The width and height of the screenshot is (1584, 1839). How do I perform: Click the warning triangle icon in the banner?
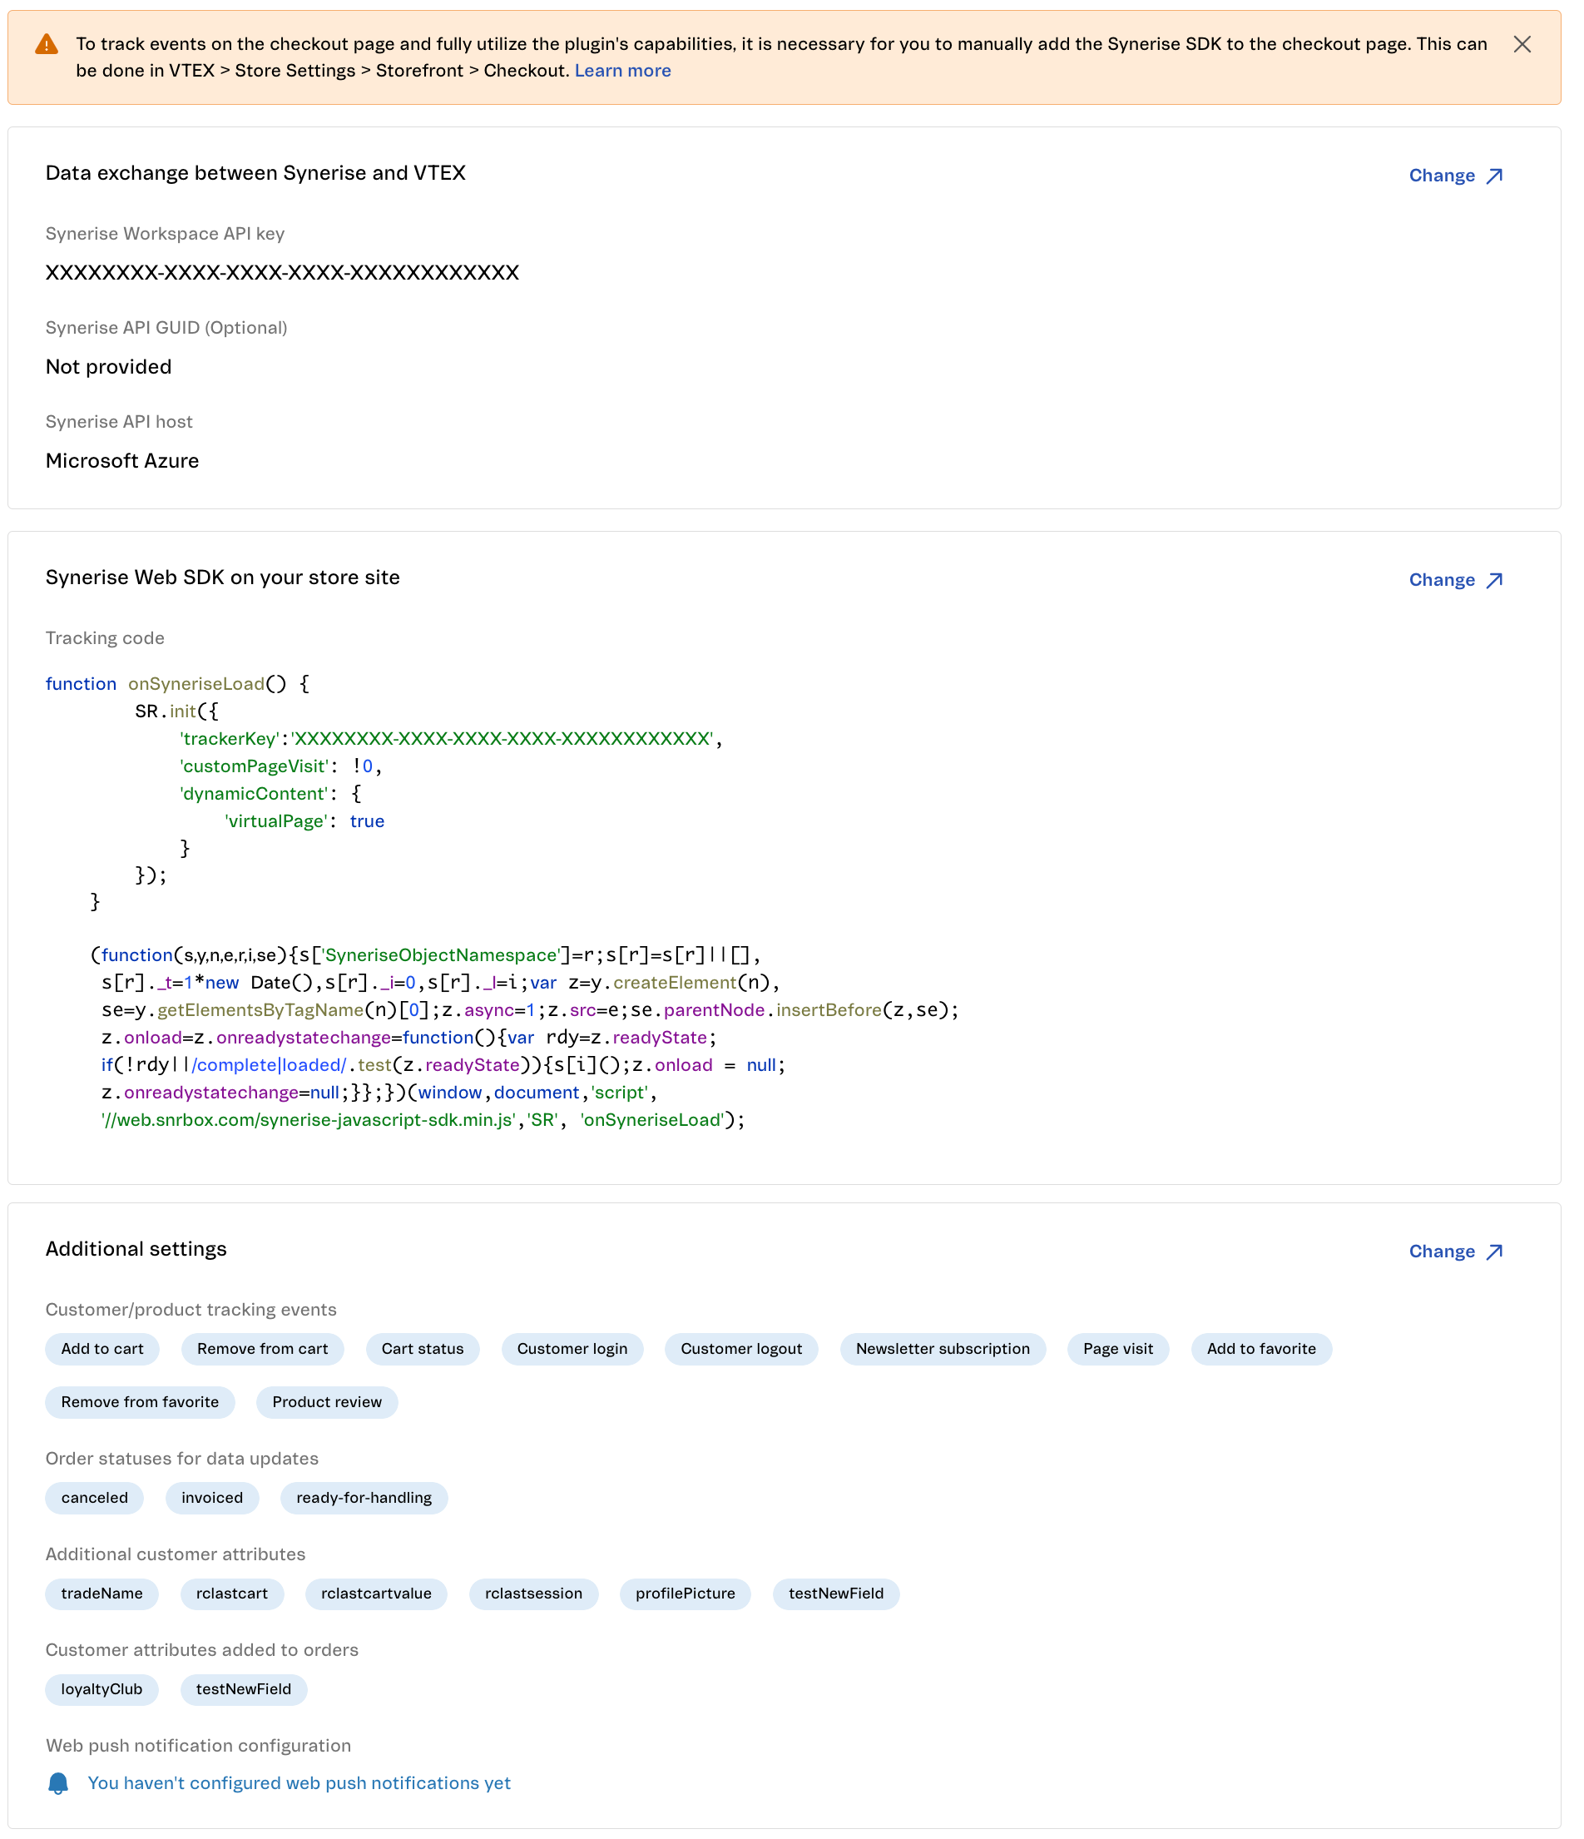click(45, 42)
